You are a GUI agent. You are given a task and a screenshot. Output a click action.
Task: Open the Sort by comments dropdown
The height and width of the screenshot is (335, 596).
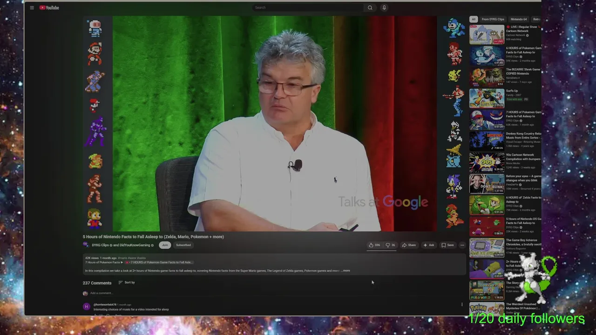127,282
